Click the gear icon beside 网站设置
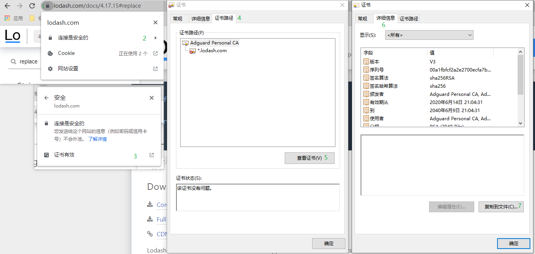 50,69
